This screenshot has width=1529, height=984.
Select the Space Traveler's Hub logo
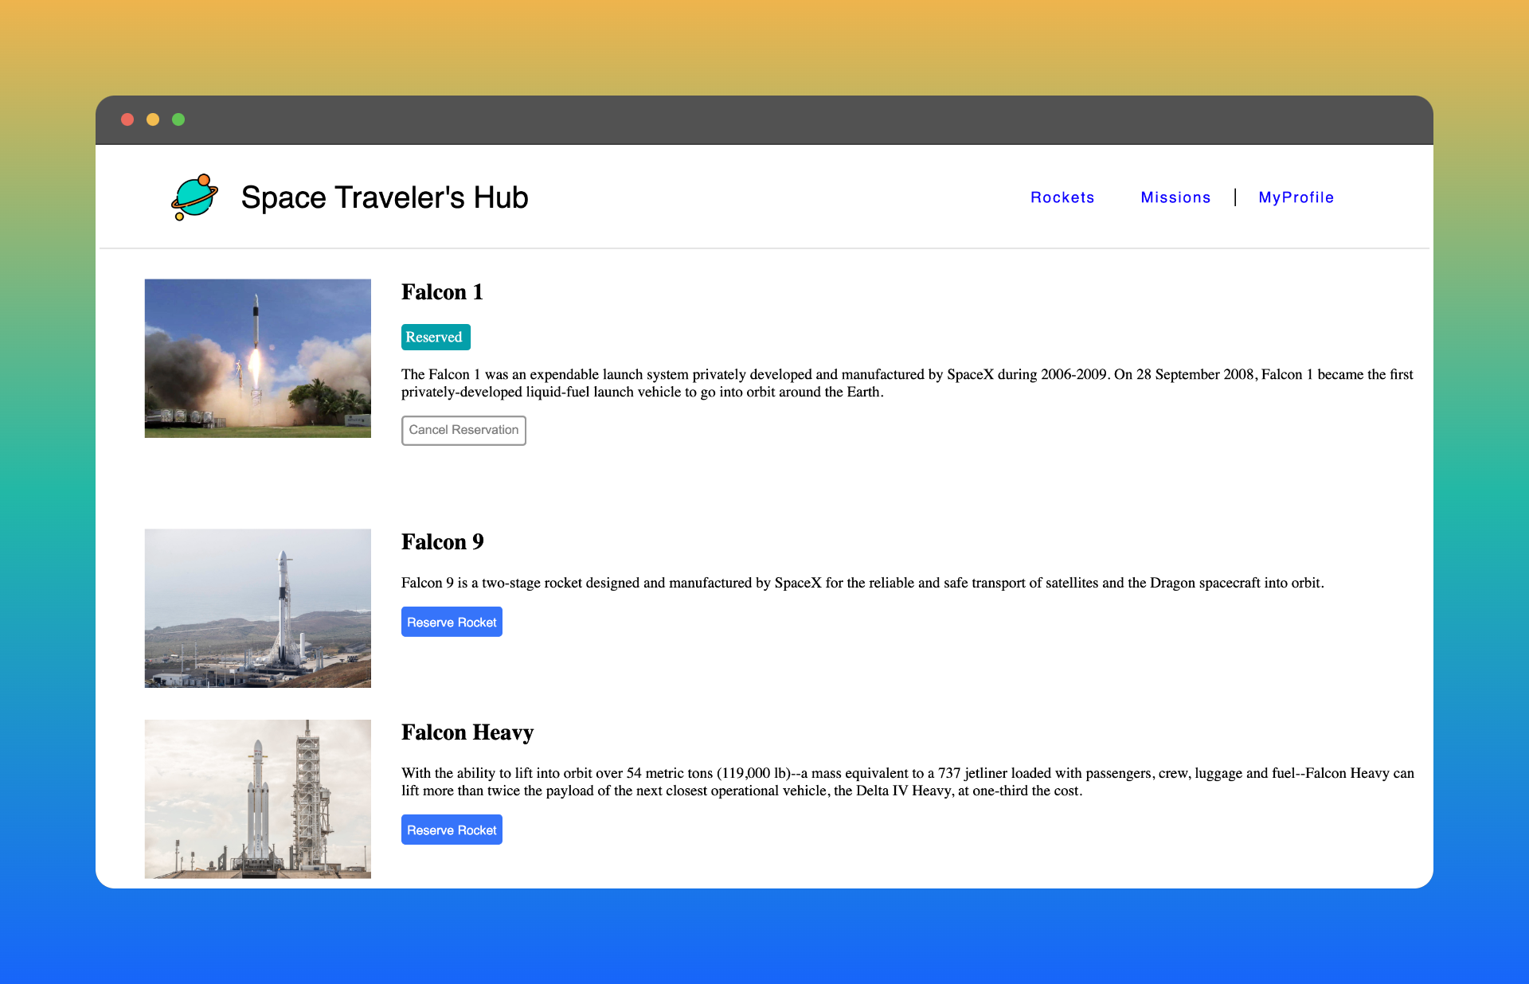pyautogui.click(x=350, y=197)
